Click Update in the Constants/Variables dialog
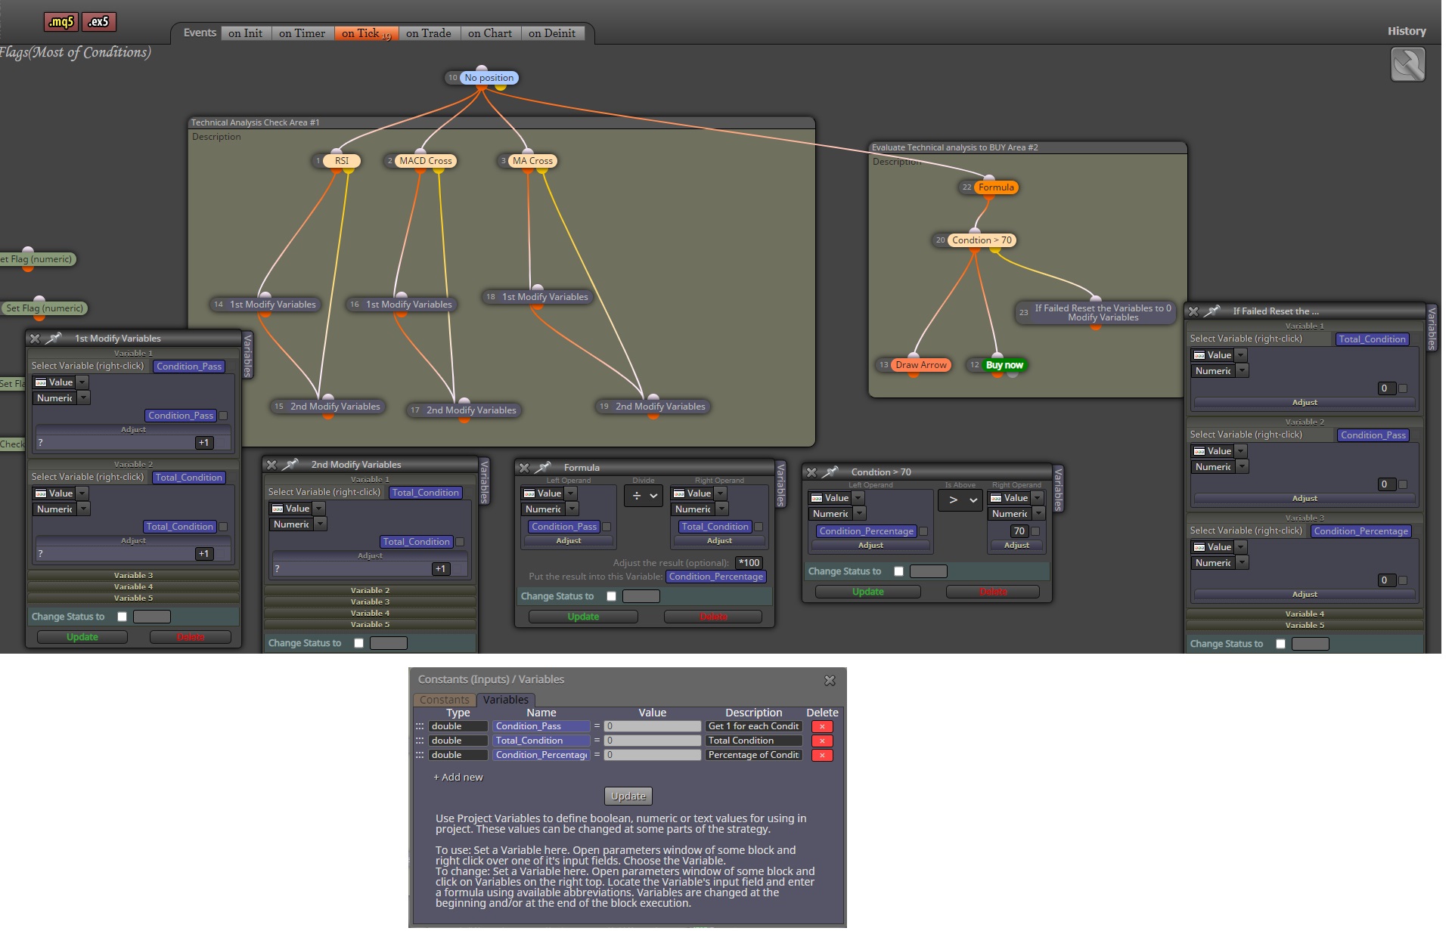Screen dimensions: 1452x931 pyautogui.click(x=628, y=796)
